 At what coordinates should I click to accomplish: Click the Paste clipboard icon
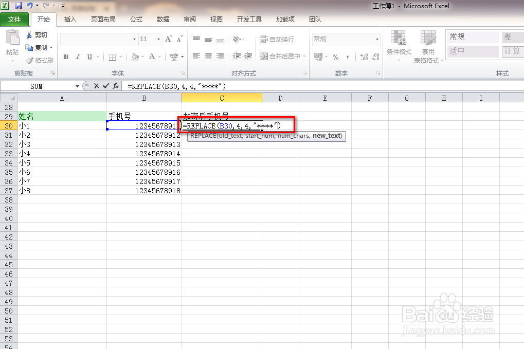pyautogui.click(x=13, y=37)
